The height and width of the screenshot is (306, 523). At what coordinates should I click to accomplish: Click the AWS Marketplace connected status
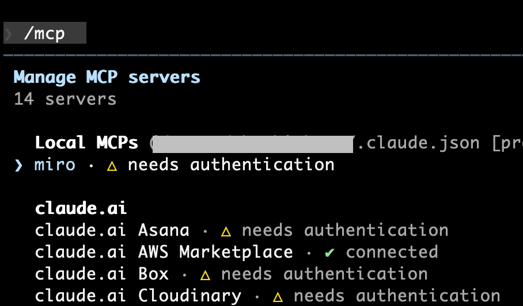point(392,253)
